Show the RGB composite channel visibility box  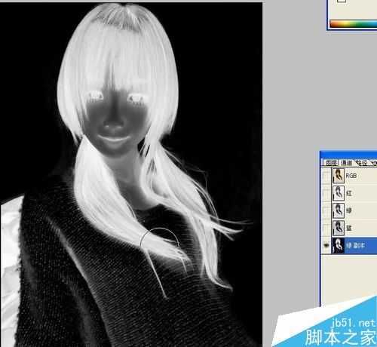(x=326, y=176)
